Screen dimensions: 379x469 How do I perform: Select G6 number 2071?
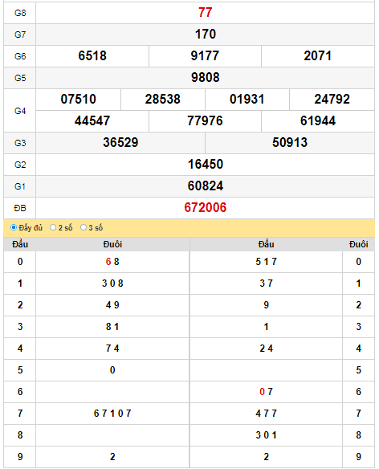318,56
